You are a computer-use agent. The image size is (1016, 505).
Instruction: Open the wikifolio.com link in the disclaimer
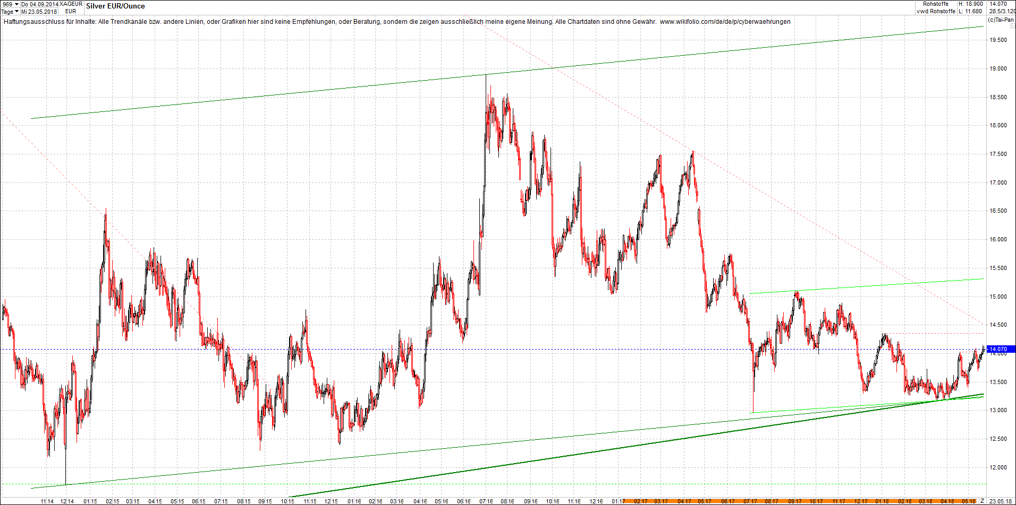pyautogui.click(x=725, y=22)
